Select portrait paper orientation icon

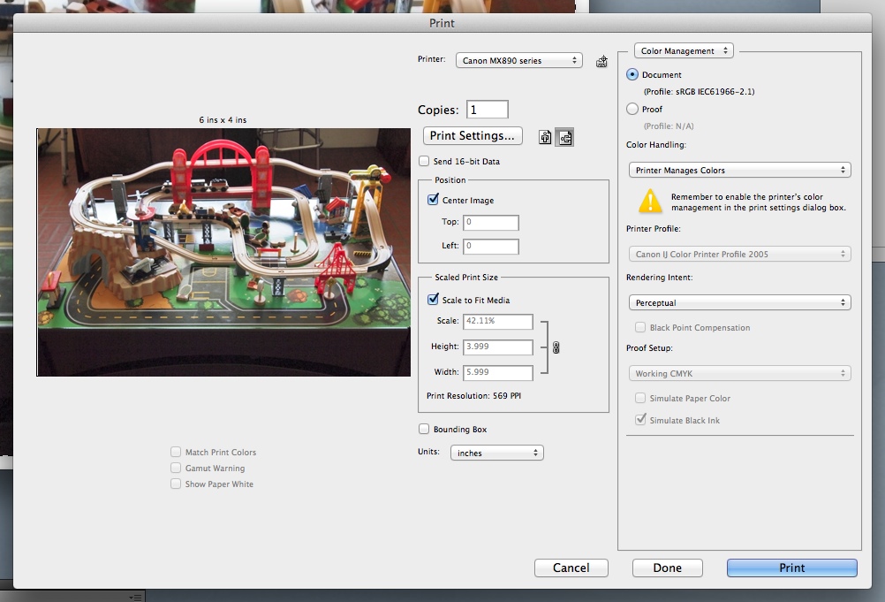(545, 137)
